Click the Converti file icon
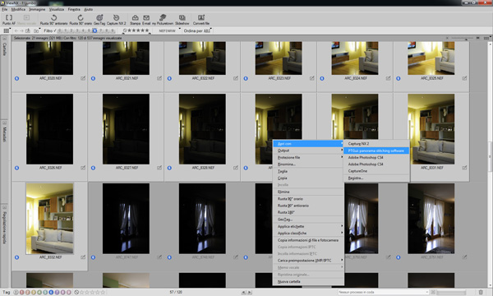The height and width of the screenshot is (296, 493). pyautogui.click(x=201, y=20)
